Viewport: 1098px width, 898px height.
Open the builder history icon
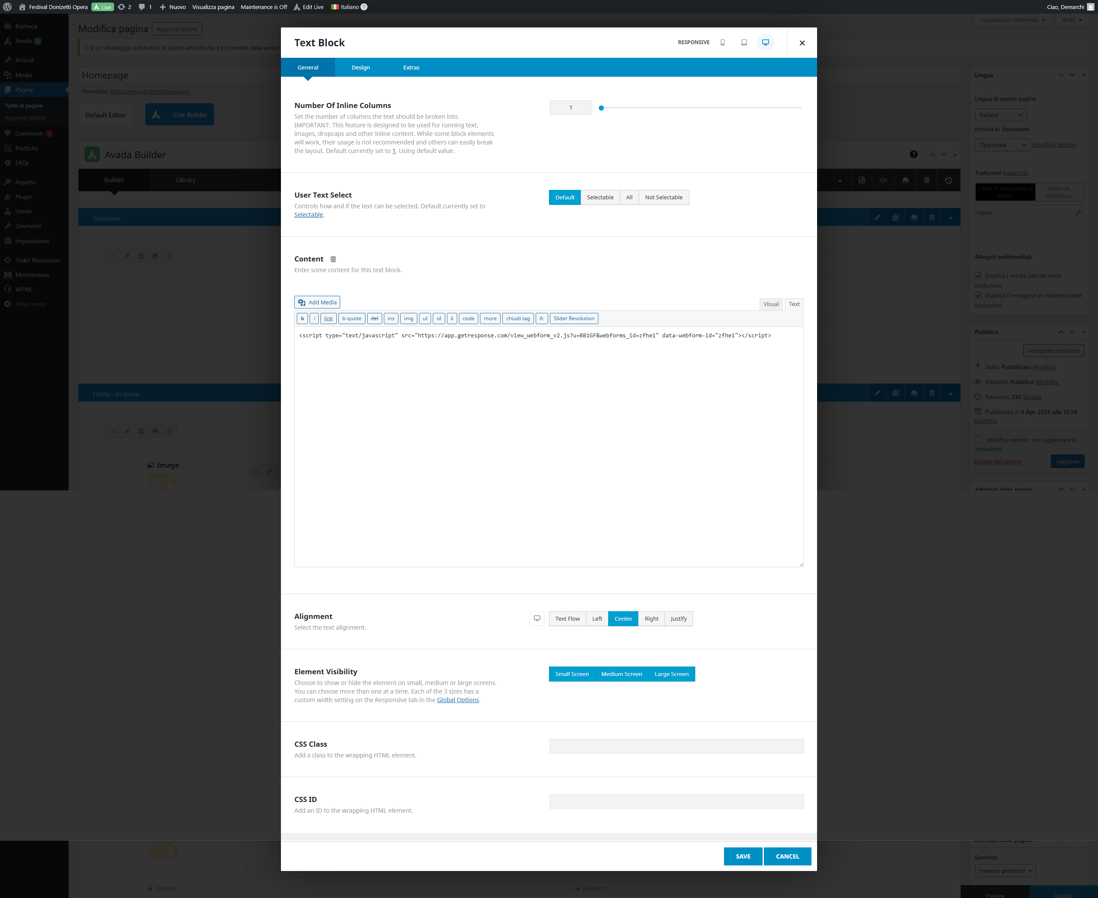pyautogui.click(x=948, y=180)
